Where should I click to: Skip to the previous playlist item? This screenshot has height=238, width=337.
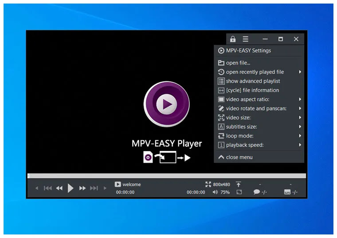tap(48, 188)
